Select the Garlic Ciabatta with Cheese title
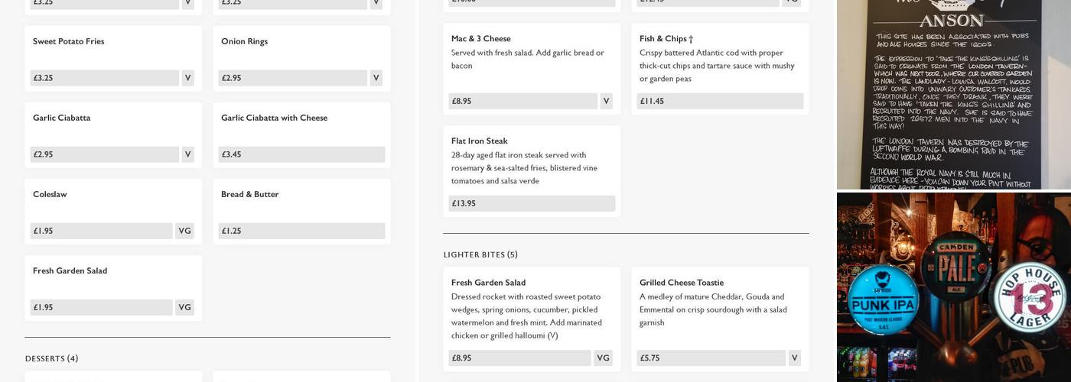 click(274, 118)
